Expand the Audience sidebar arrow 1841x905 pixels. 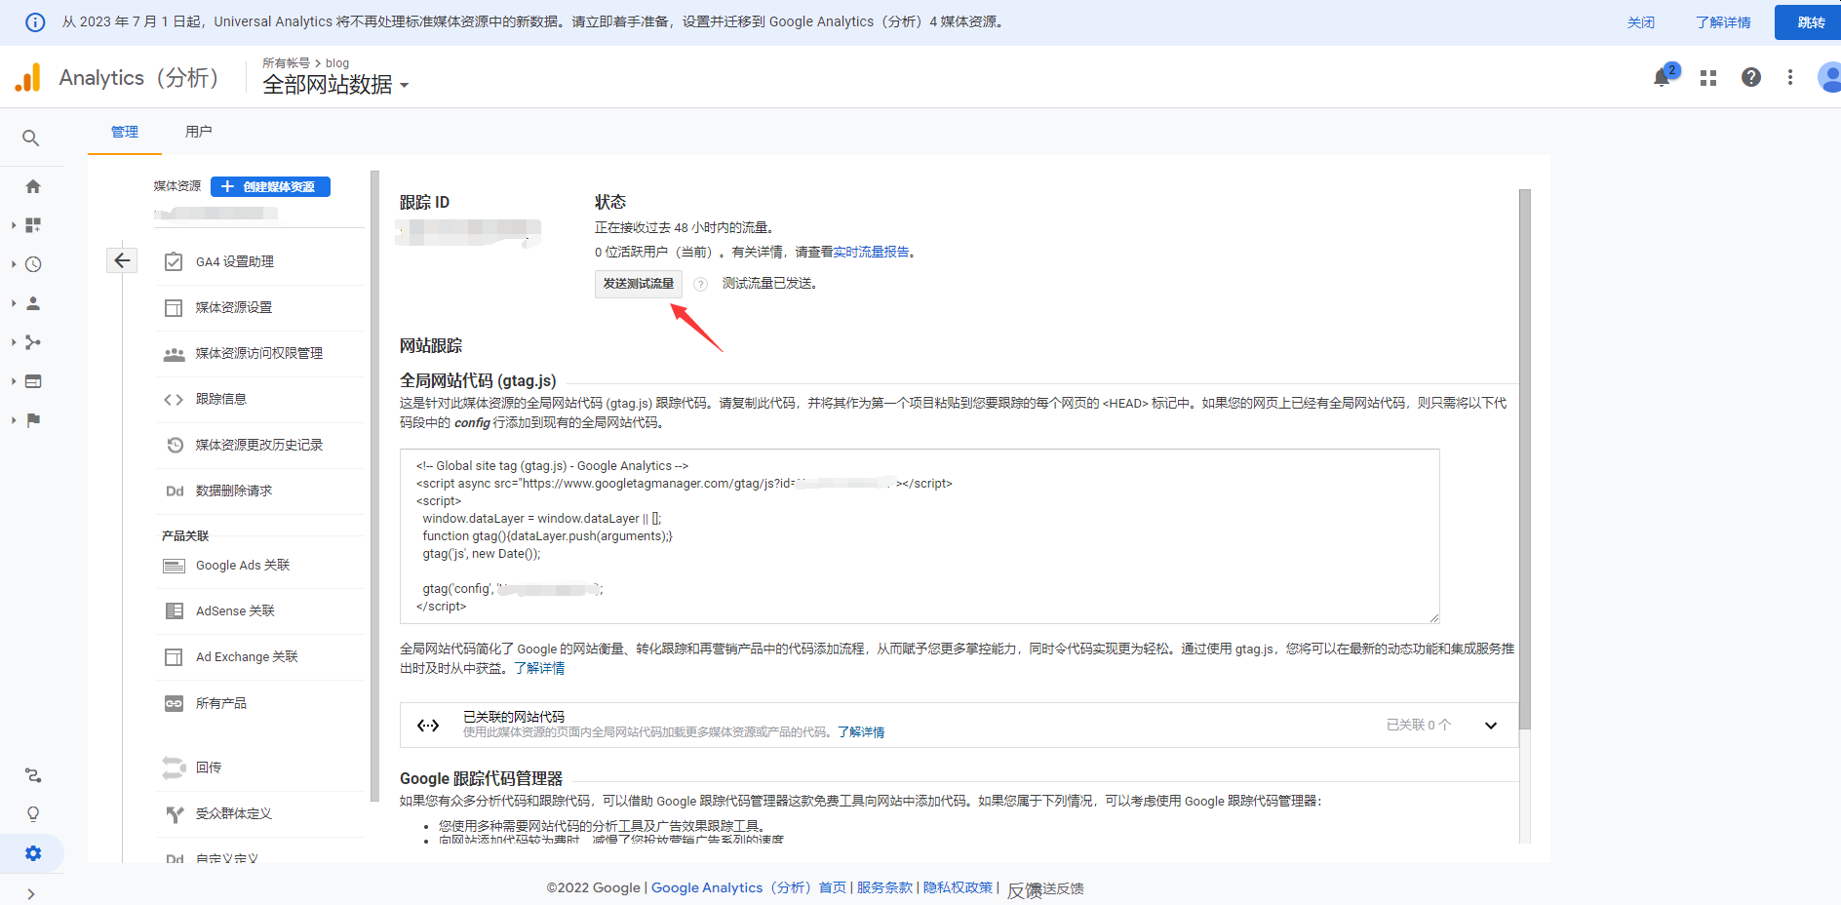coord(14,303)
